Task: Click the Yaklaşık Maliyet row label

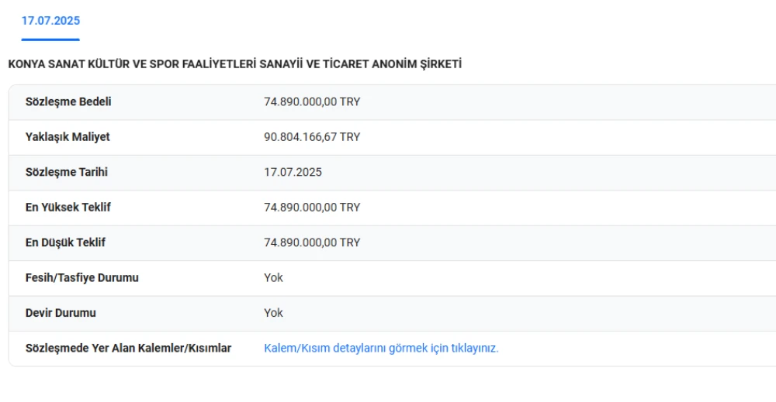Action: pyautogui.click(x=68, y=137)
